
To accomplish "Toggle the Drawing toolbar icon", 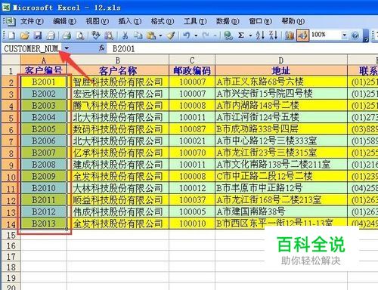I will [302, 35].
